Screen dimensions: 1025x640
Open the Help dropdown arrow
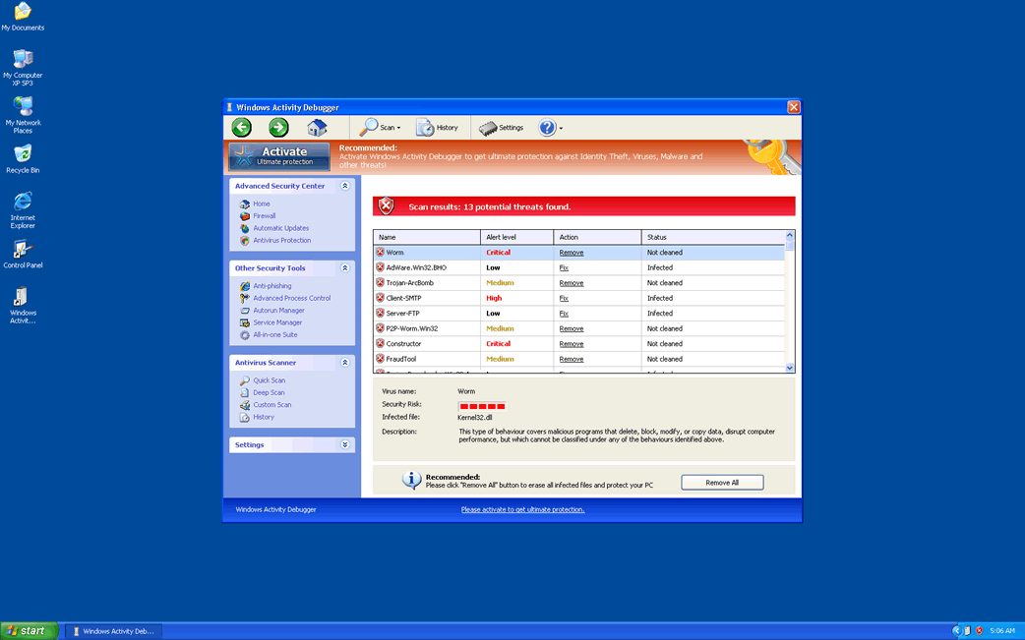pos(559,127)
